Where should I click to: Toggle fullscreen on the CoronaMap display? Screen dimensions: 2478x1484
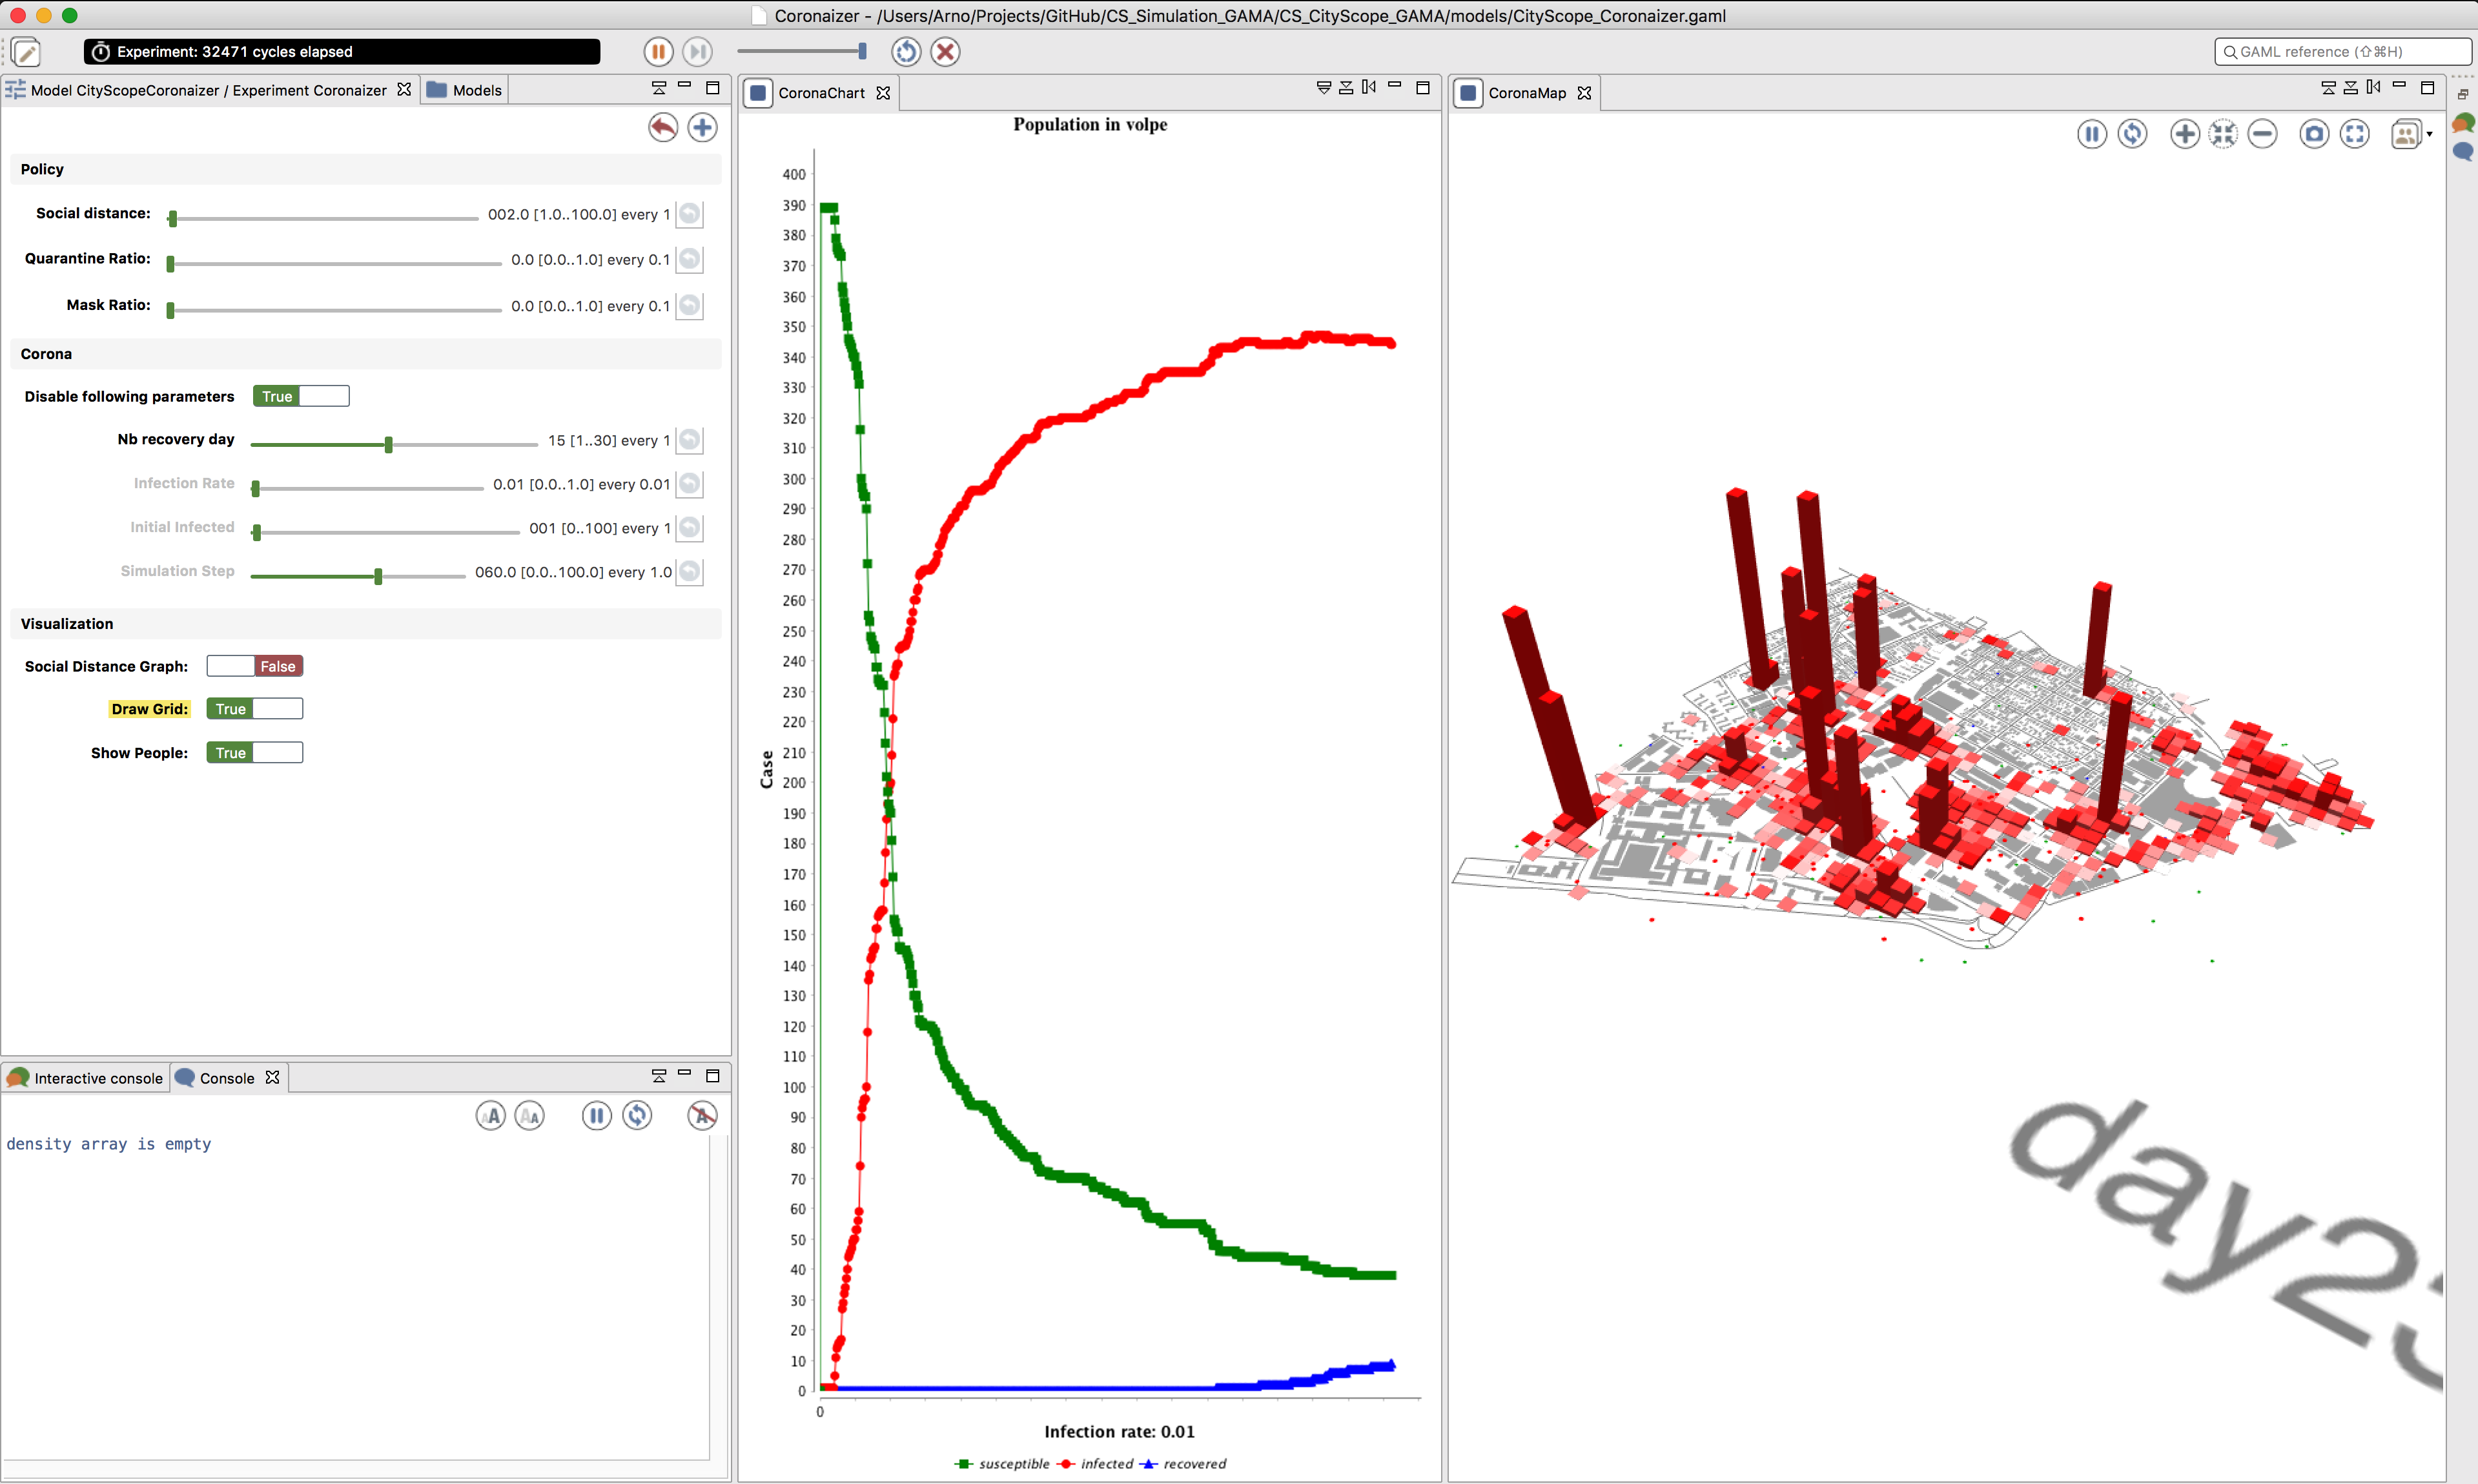(2355, 133)
